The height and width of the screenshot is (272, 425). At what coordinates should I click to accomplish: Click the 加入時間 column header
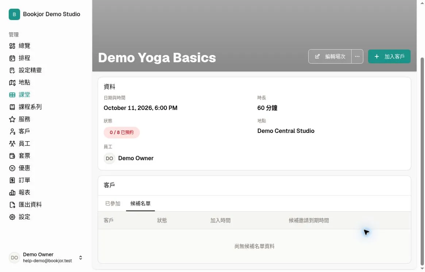coord(220,221)
